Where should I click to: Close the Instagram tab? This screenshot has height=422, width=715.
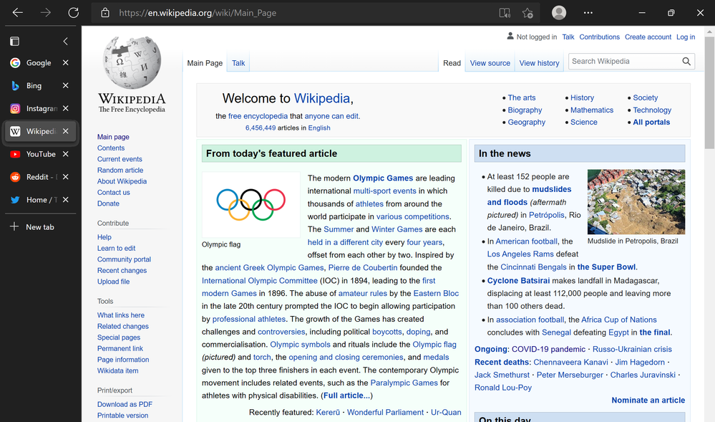tap(66, 108)
